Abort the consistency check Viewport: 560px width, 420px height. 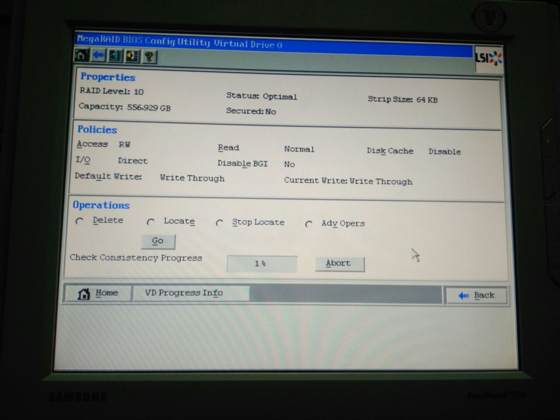339,263
